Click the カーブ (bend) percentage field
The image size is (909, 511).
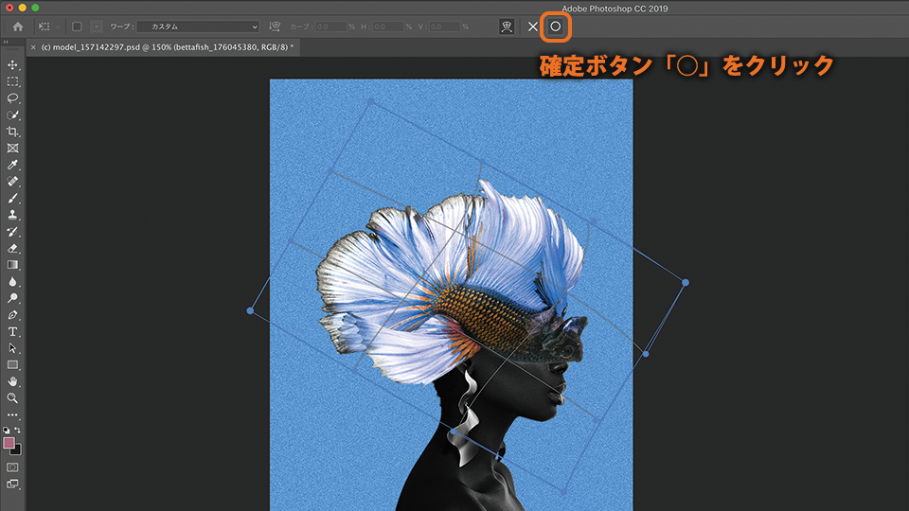pos(331,26)
